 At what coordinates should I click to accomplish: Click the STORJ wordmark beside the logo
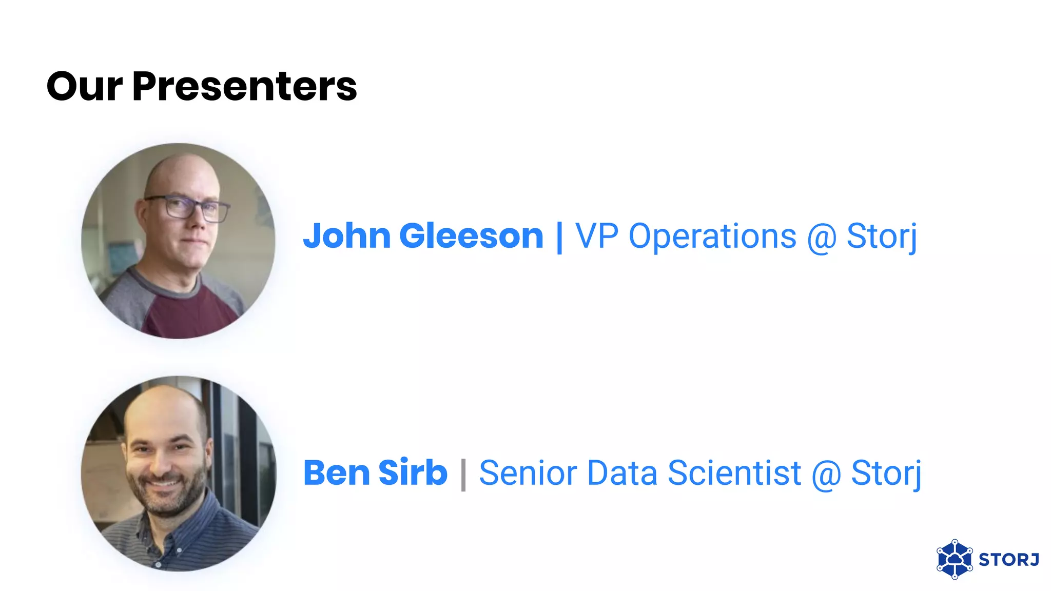[x=1009, y=560]
